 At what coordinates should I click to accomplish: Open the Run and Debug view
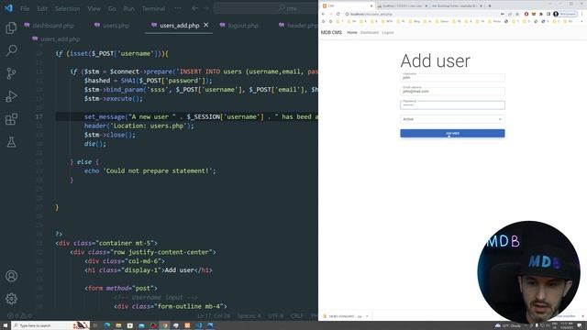click(11, 96)
